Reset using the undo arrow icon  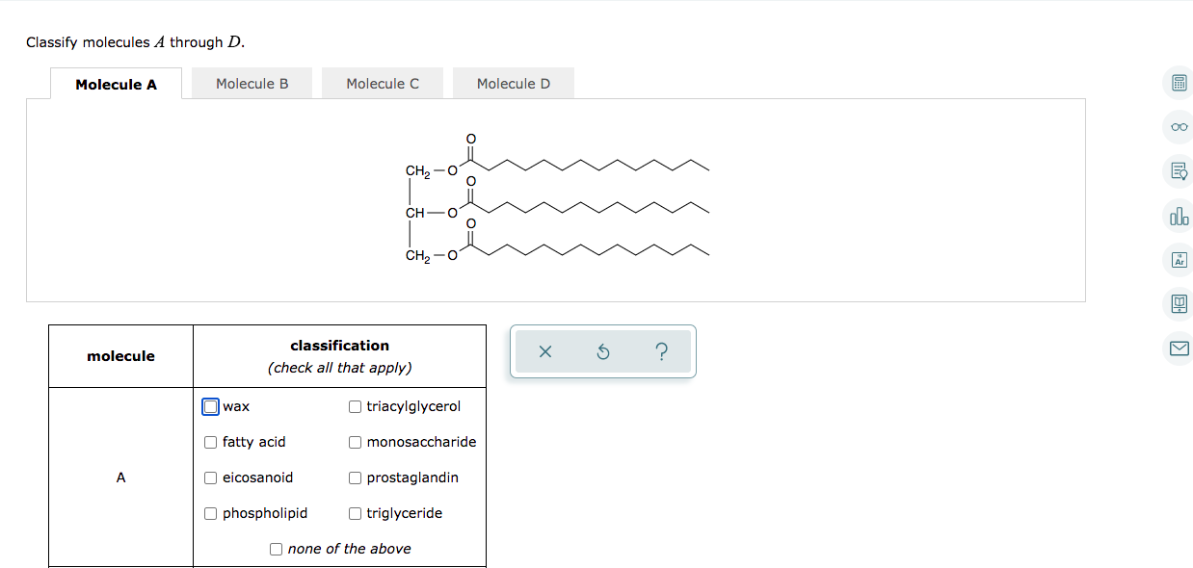[602, 351]
